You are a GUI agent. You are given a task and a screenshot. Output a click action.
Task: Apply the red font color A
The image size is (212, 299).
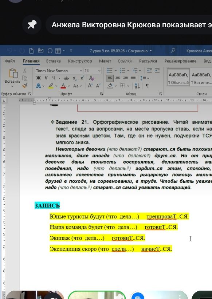click(63, 86)
